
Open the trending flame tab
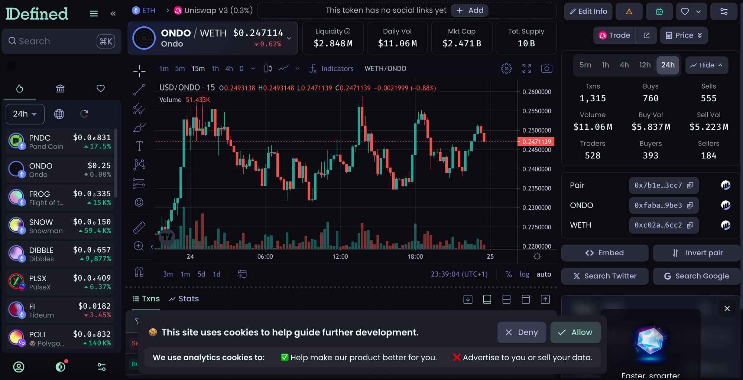(x=20, y=89)
